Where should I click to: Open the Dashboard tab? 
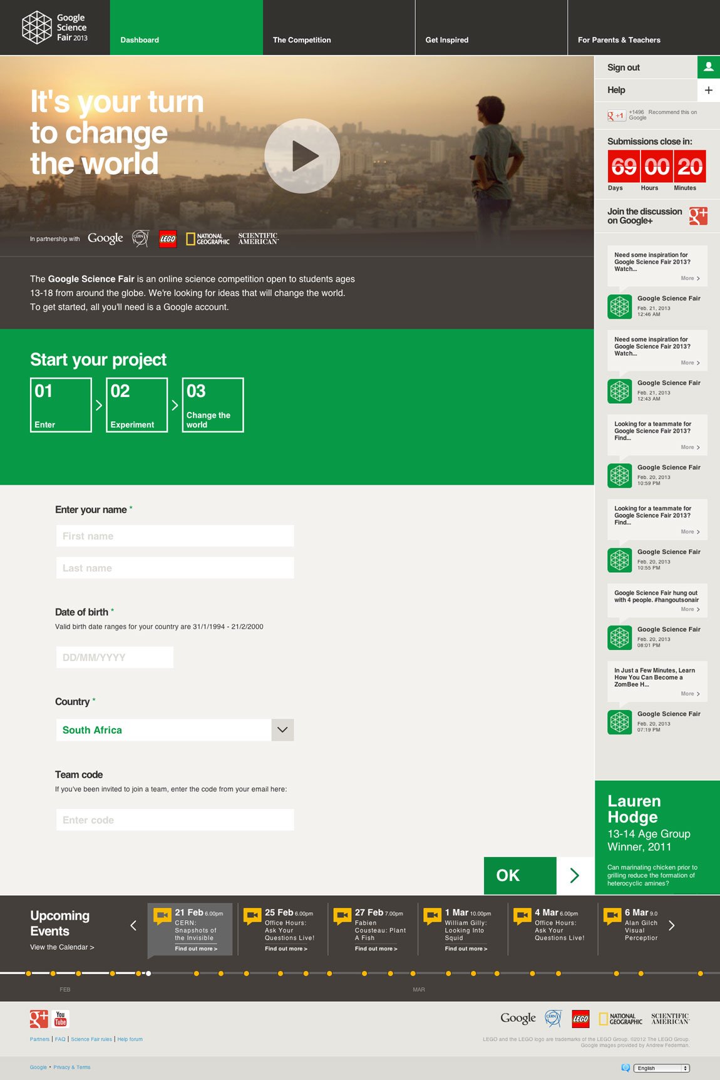[x=187, y=28]
